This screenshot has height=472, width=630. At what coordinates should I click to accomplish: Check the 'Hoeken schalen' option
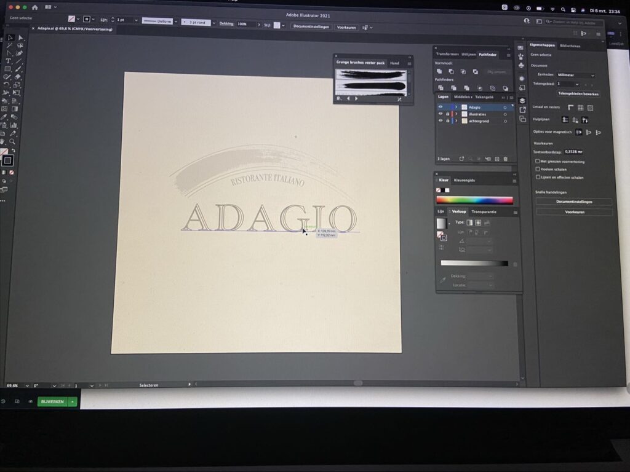coord(538,169)
